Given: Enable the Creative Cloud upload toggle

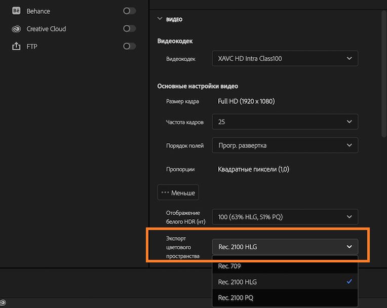Looking at the screenshot, I should point(129,29).
